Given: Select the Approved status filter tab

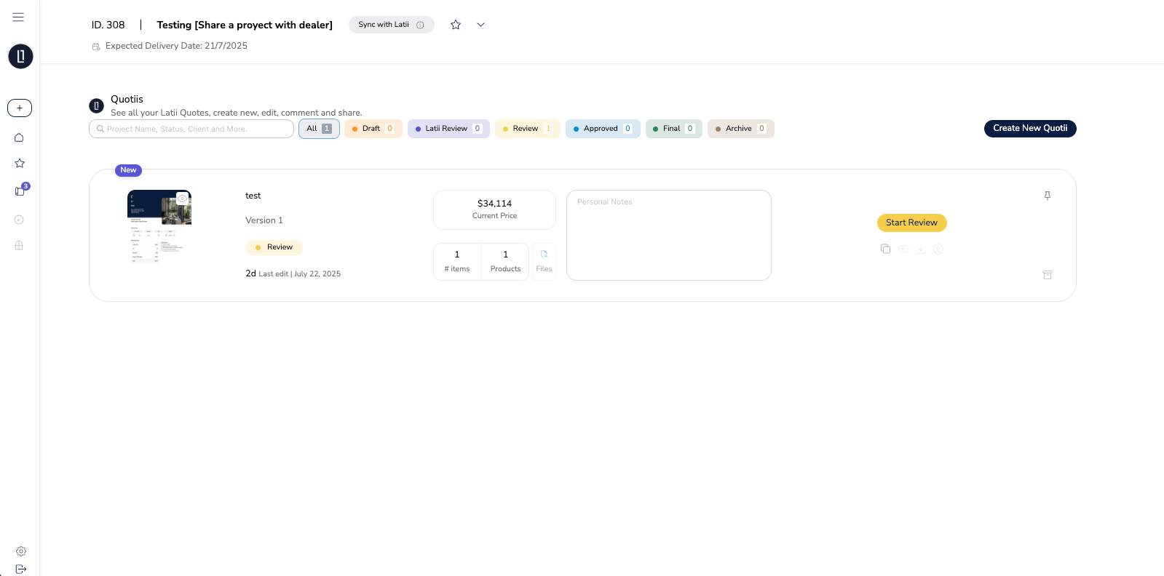Looking at the screenshot, I should (602, 129).
